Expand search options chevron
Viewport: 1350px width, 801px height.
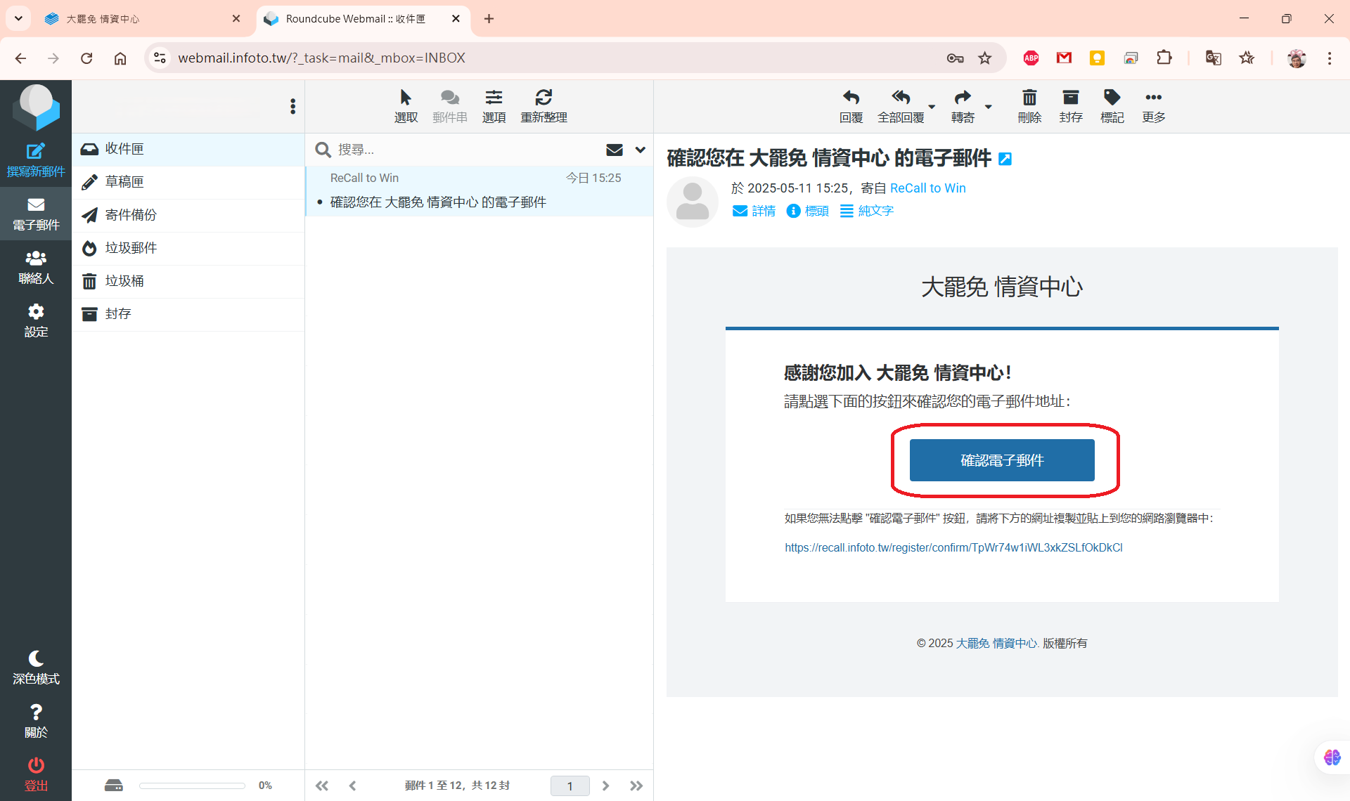pos(640,150)
